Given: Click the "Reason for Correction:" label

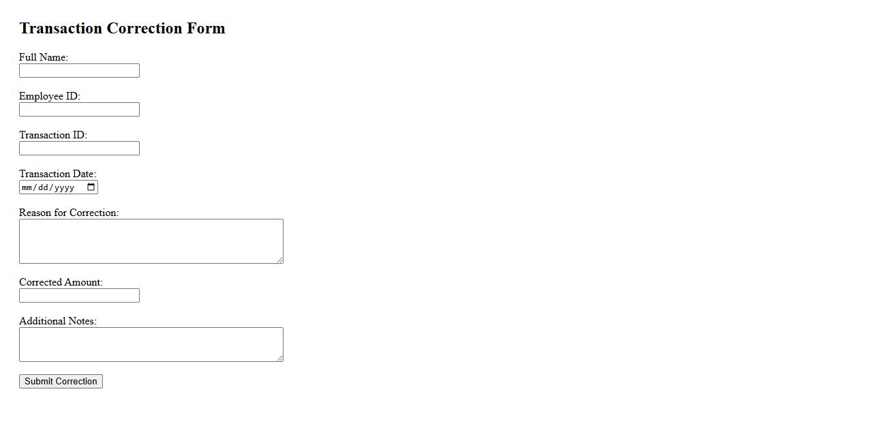Looking at the screenshot, I should point(69,213).
